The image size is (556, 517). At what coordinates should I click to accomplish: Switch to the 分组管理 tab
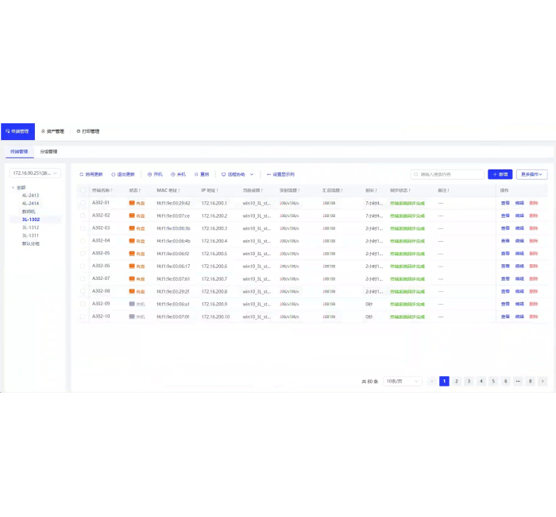[x=48, y=151]
